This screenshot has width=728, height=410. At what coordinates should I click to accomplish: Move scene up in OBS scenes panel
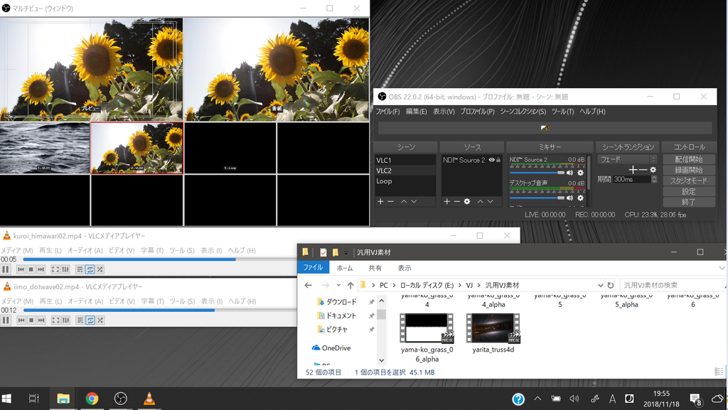404,201
